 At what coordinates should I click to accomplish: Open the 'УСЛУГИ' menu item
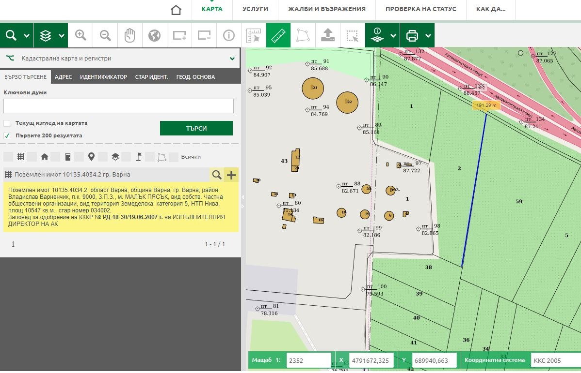click(255, 9)
